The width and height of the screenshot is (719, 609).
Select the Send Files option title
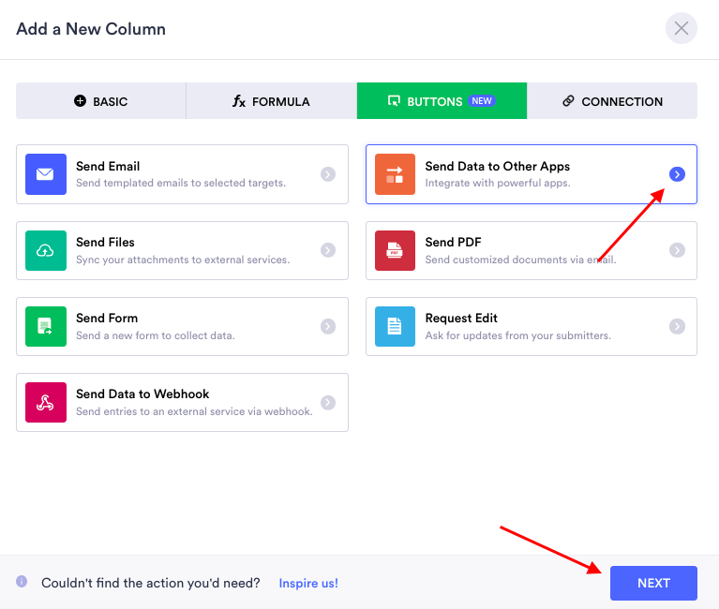tap(106, 242)
